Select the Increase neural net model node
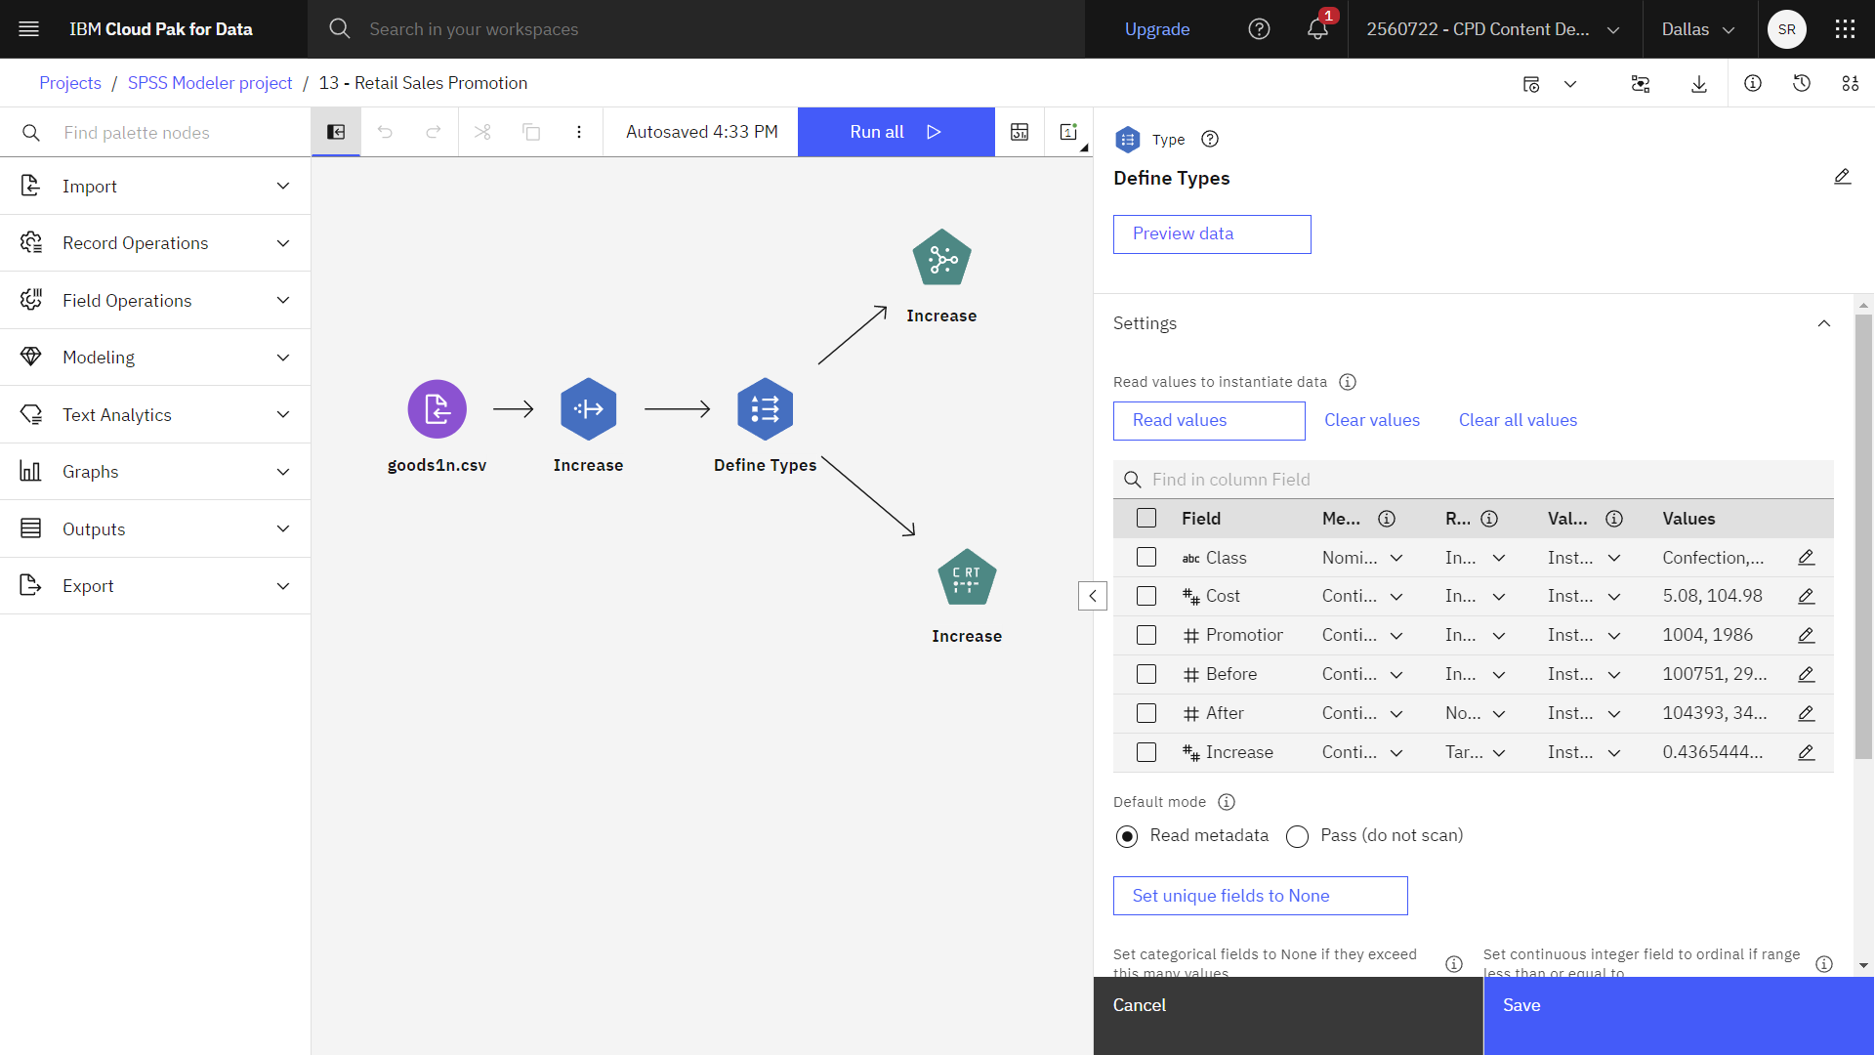Image resolution: width=1875 pixels, height=1055 pixels. (x=941, y=258)
